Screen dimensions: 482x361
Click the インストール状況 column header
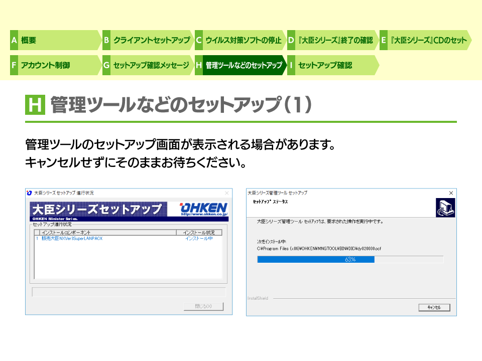point(199,232)
